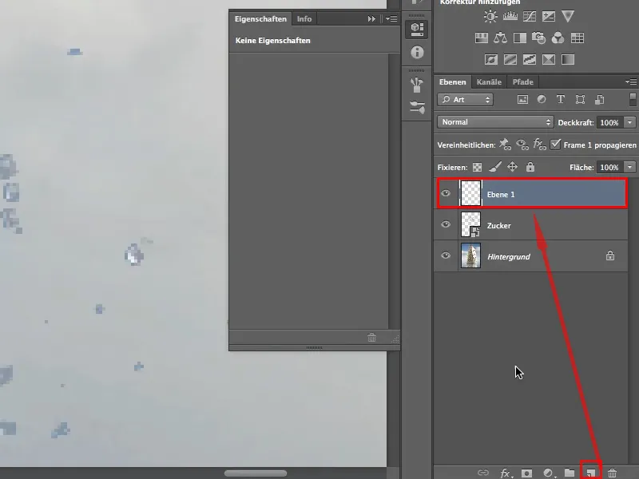Open the Art filter type dropdown
The height and width of the screenshot is (479, 639).
point(466,99)
